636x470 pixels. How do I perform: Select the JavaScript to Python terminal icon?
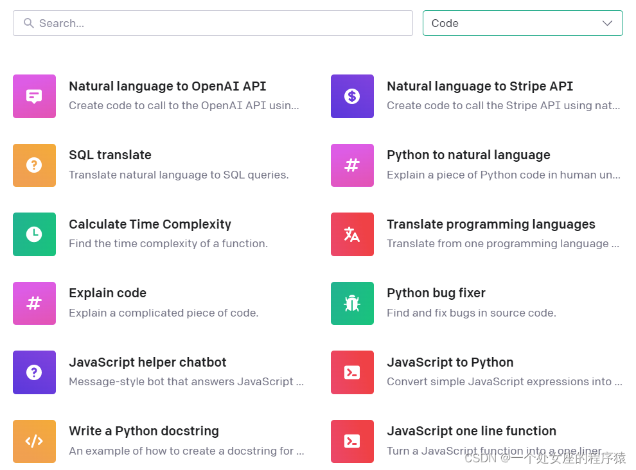[352, 372]
